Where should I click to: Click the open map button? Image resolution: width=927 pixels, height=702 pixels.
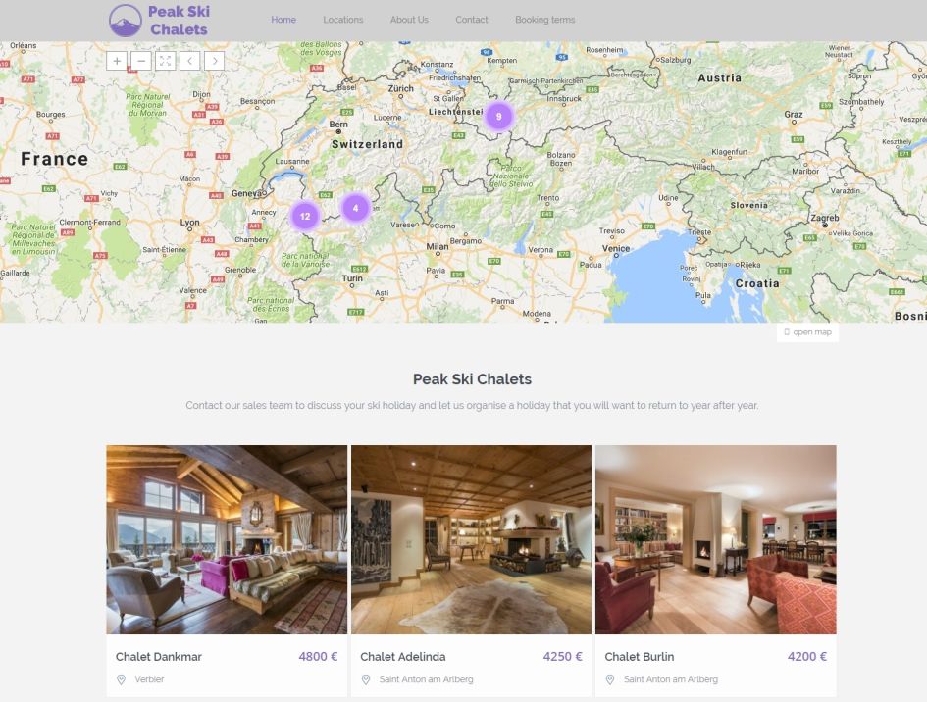(807, 332)
